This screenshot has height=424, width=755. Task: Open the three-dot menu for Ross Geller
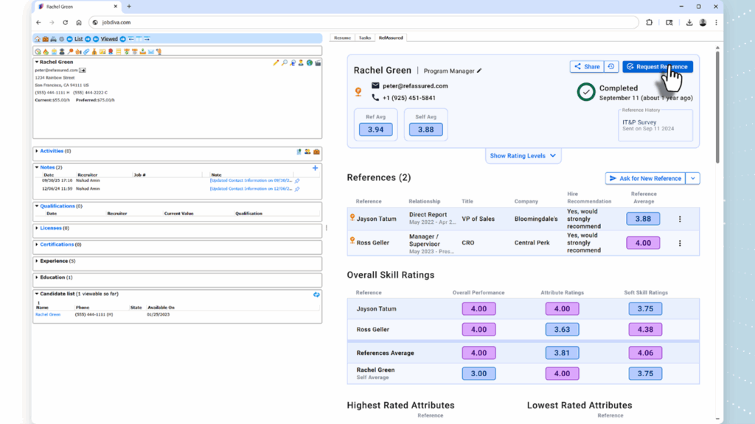point(680,243)
